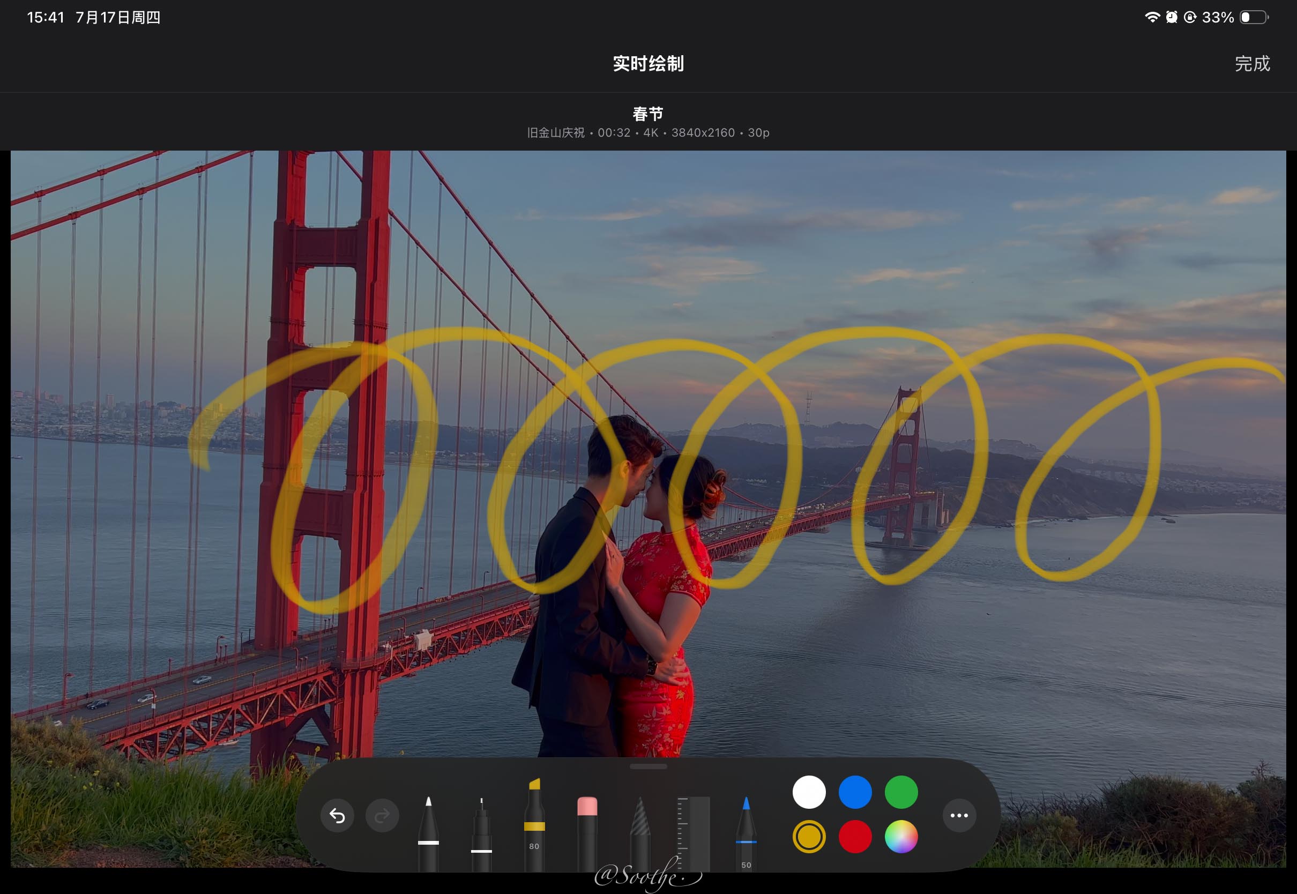Pick the red color swatch
The image size is (1297, 894).
pyautogui.click(x=855, y=837)
